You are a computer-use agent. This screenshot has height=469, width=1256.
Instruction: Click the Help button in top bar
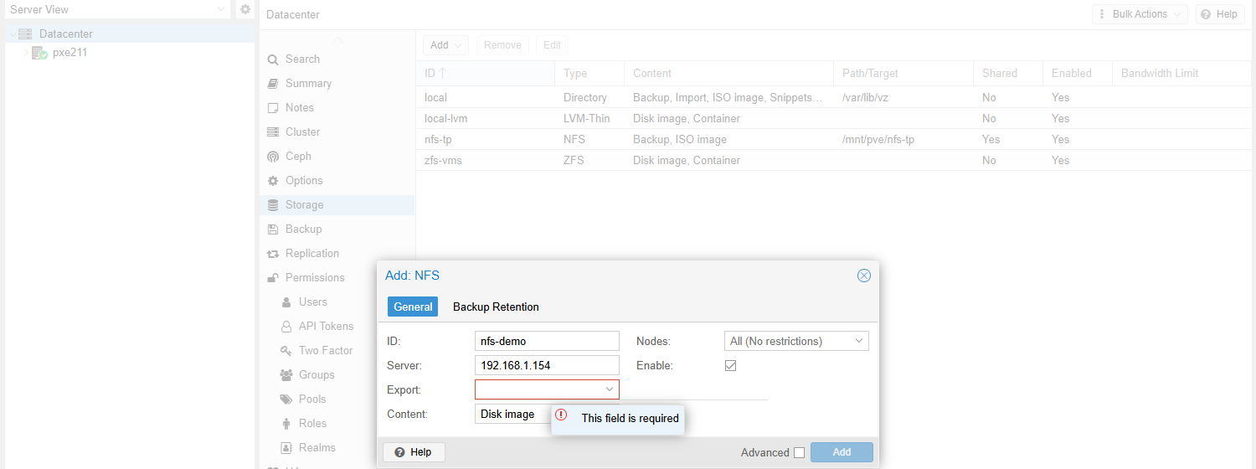(1220, 14)
